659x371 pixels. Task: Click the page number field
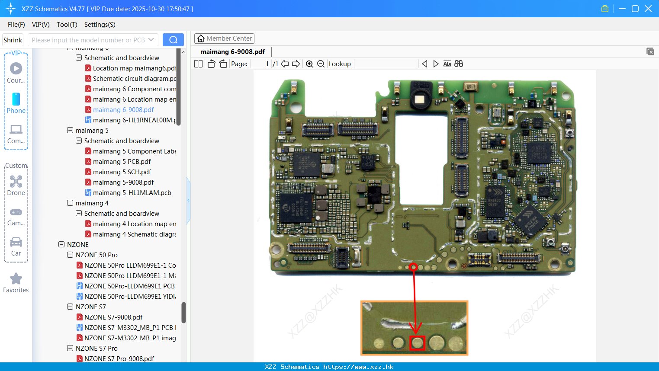click(x=261, y=64)
